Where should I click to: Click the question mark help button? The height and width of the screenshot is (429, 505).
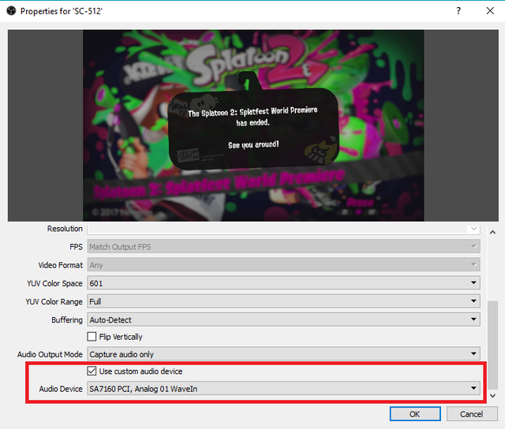pyautogui.click(x=458, y=11)
